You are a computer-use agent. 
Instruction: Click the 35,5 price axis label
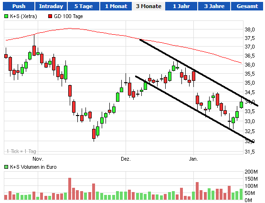pos(250,74)
